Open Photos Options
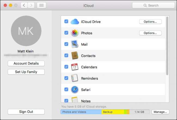Screen dimensions: 177x120 150,33
